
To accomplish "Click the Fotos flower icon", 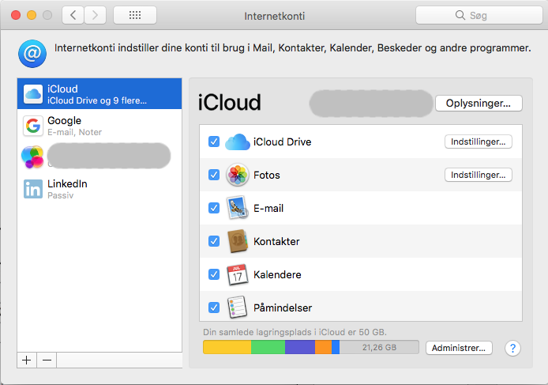I will (x=238, y=175).
